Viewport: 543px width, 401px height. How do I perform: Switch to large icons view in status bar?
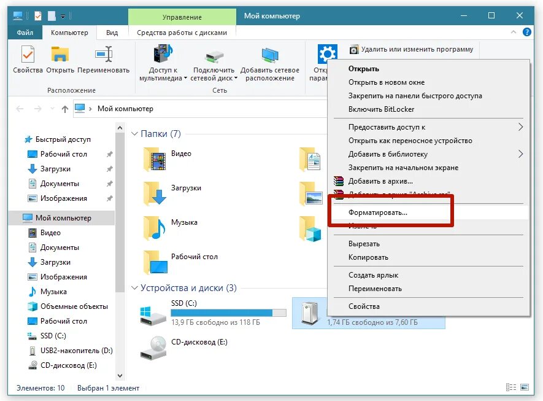(x=525, y=387)
